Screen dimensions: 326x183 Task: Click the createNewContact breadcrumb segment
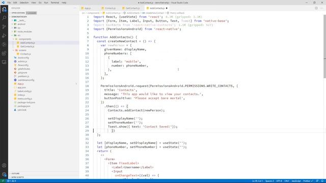155,13
